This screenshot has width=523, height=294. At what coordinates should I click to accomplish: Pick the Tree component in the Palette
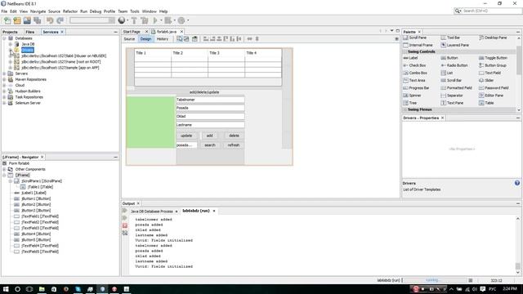[410, 103]
